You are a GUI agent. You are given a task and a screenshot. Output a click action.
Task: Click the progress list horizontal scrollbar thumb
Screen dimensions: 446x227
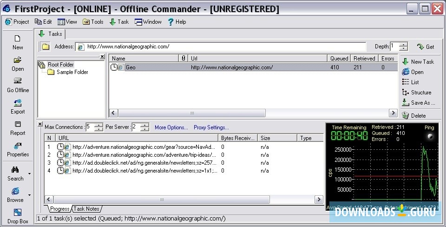click(x=162, y=200)
